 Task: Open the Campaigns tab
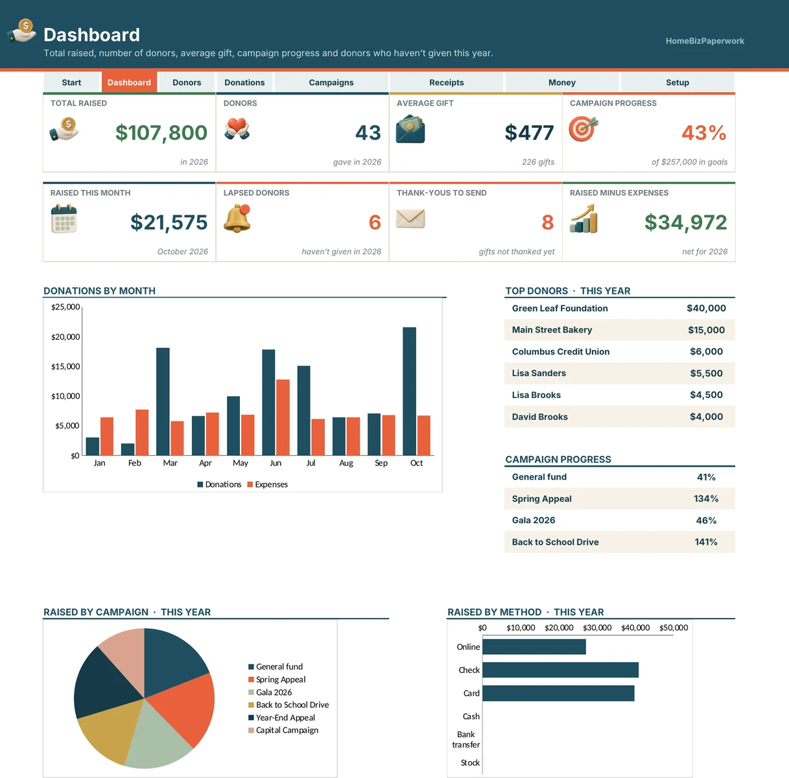[331, 82]
